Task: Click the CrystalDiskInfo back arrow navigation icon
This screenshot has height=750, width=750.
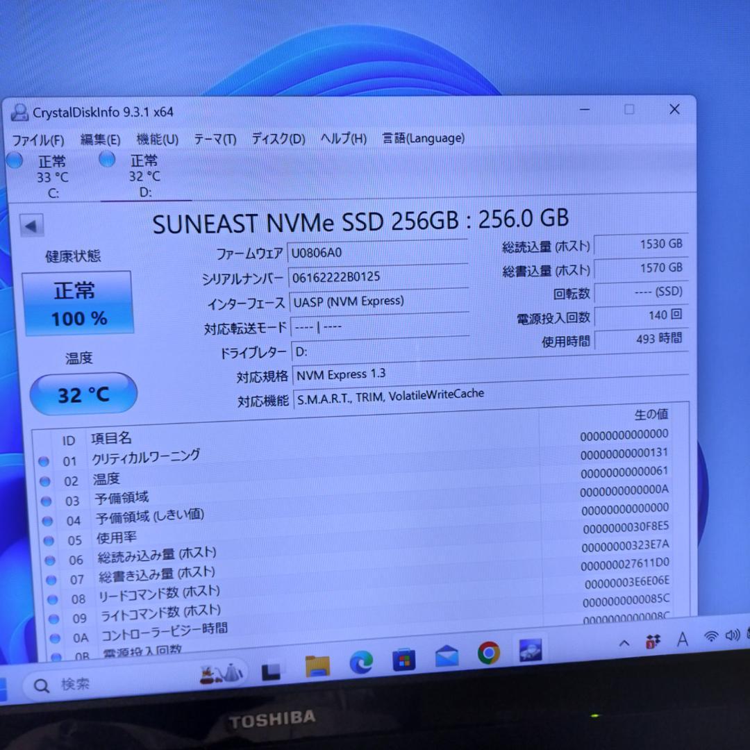Action: [31, 225]
